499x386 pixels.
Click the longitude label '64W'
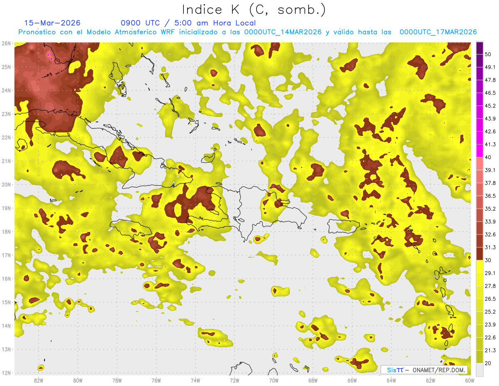[x=391, y=380]
